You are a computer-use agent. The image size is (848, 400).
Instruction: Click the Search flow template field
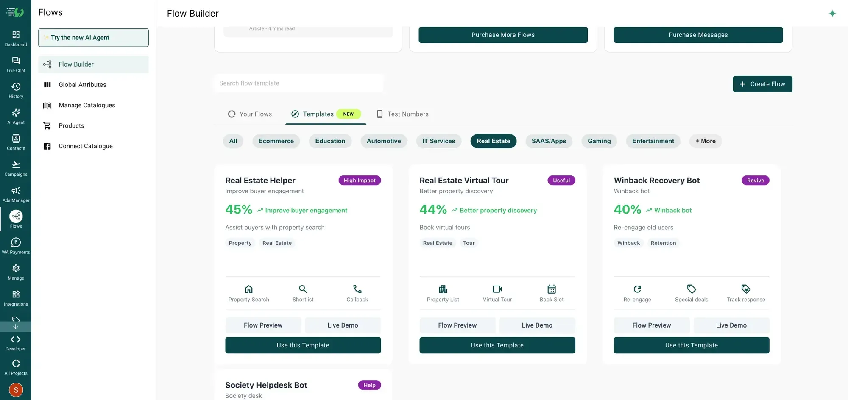(299, 83)
